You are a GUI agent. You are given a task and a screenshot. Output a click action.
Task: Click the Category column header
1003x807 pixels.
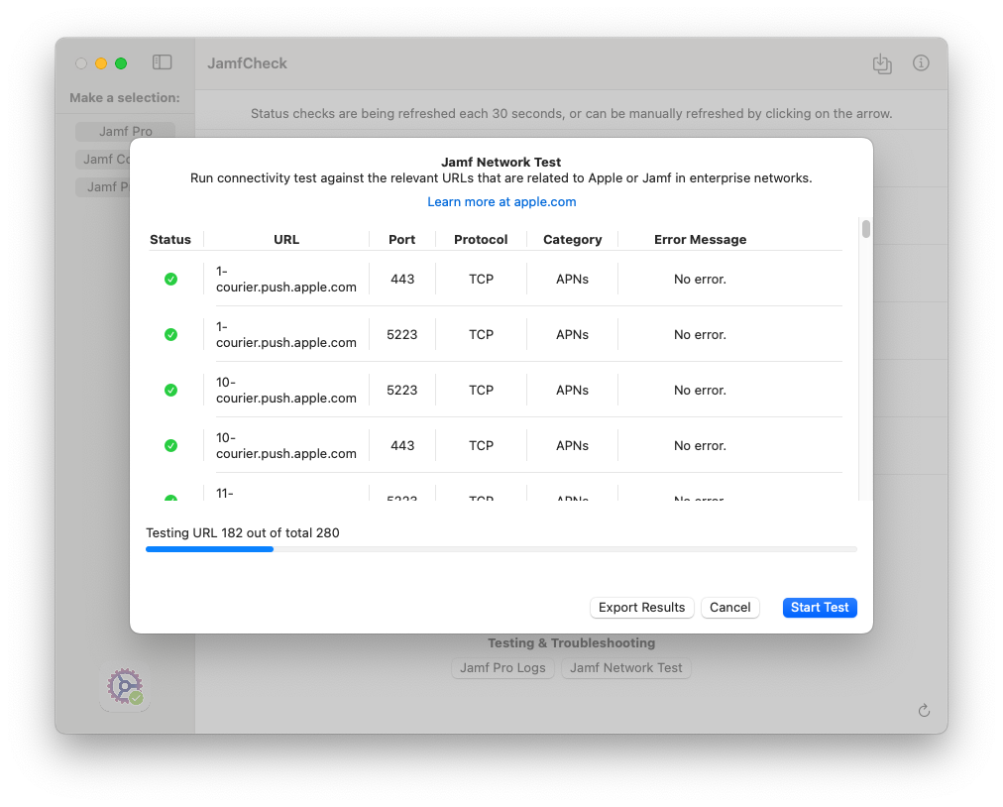tap(573, 239)
